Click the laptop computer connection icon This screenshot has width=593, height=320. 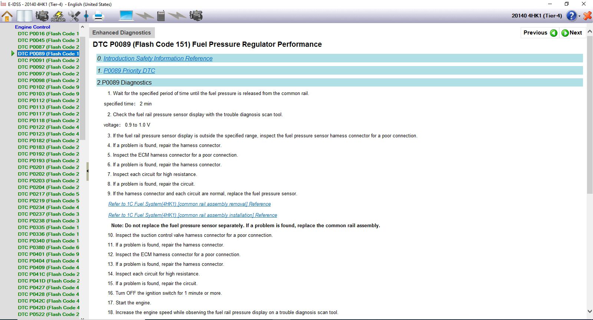pos(126,16)
